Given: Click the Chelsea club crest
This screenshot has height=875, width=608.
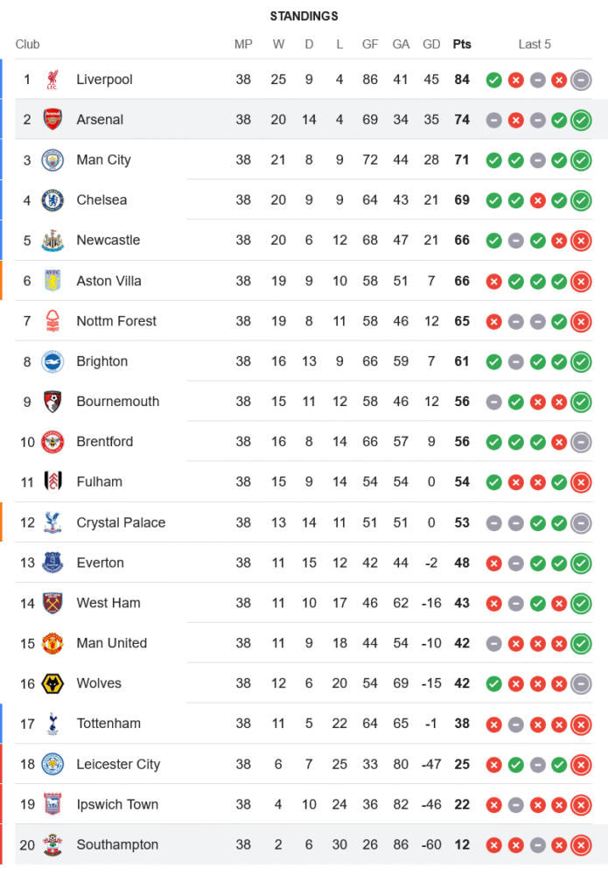Looking at the screenshot, I should (x=52, y=200).
